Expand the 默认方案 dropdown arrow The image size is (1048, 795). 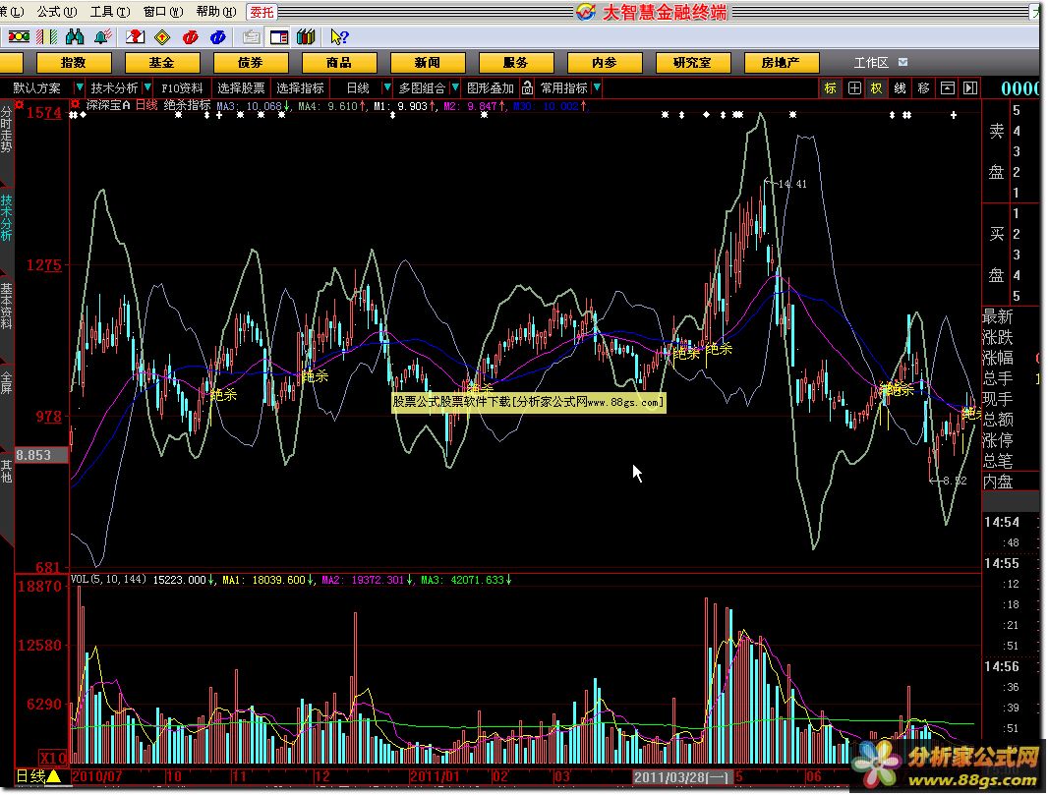79,87
